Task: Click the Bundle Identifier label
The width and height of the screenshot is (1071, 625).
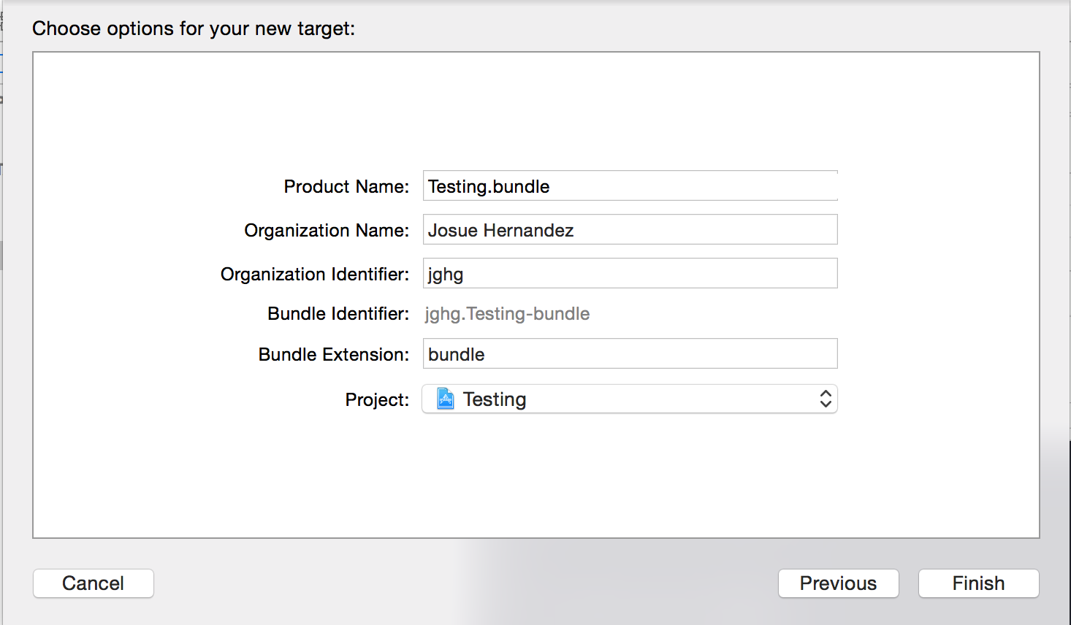Action: 338,314
